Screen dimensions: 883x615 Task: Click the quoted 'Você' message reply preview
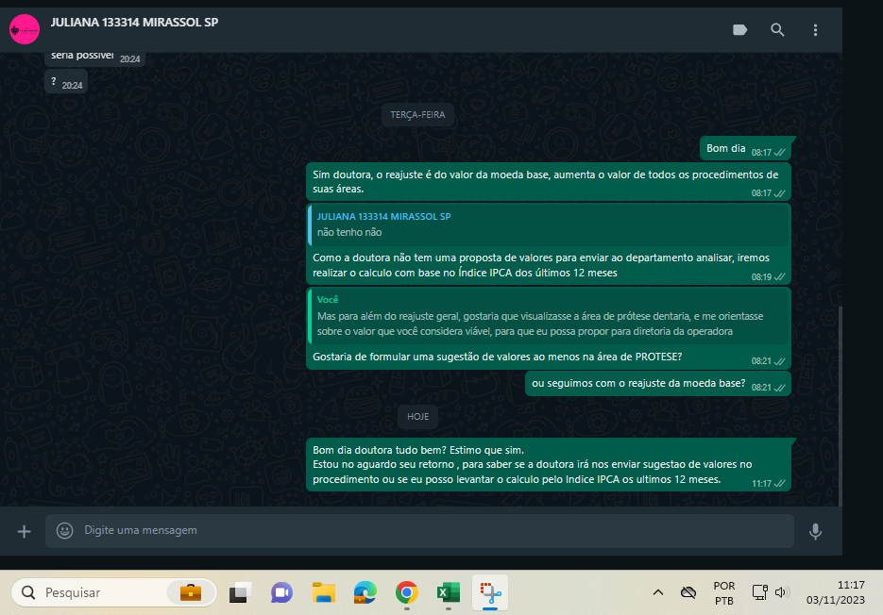click(x=550, y=316)
